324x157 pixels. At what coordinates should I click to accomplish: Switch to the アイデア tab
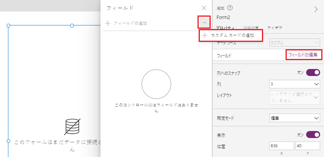(x=275, y=28)
